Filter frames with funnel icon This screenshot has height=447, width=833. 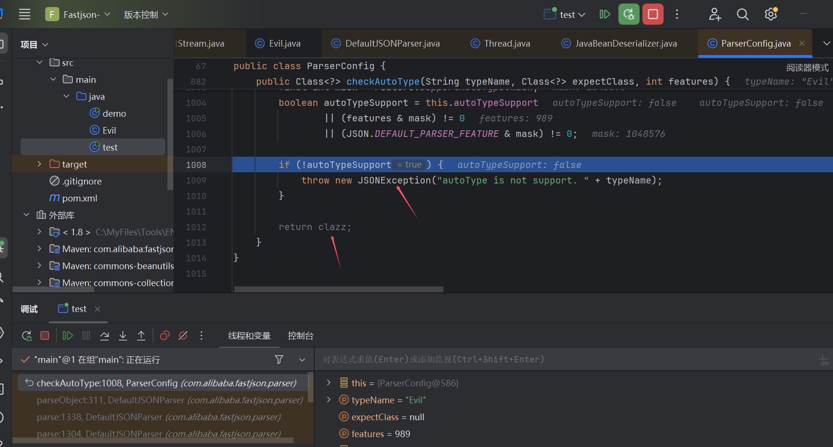(x=279, y=359)
